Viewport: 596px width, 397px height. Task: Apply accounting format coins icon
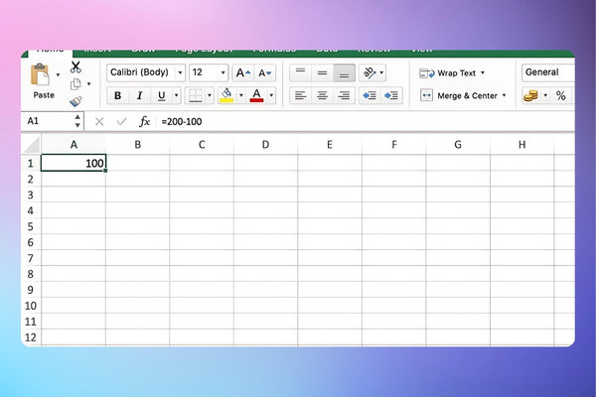tap(530, 95)
